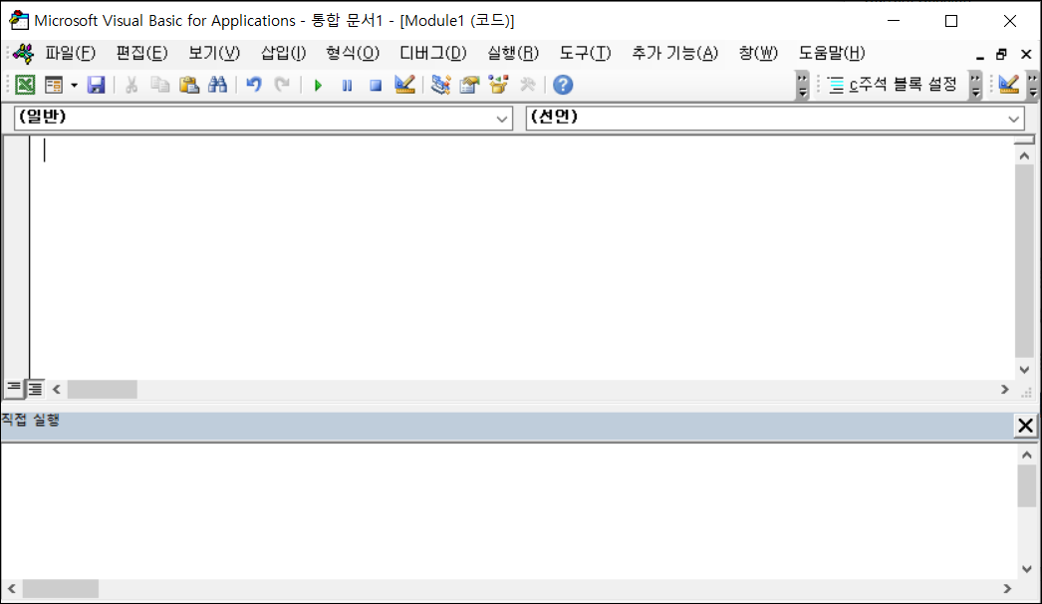Close the 직접 실행 pane with X

tap(1025, 425)
